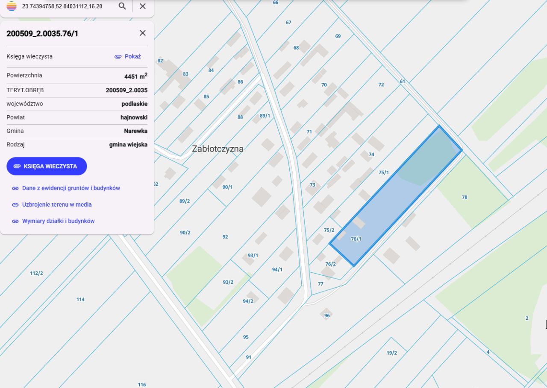The image size is (547, 388).
Task: Click the search magnifier icon
Action: point(122,6)
